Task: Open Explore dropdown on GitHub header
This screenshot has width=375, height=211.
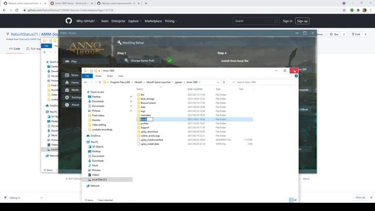Action: pyautogui.click(x=135, y=21)
